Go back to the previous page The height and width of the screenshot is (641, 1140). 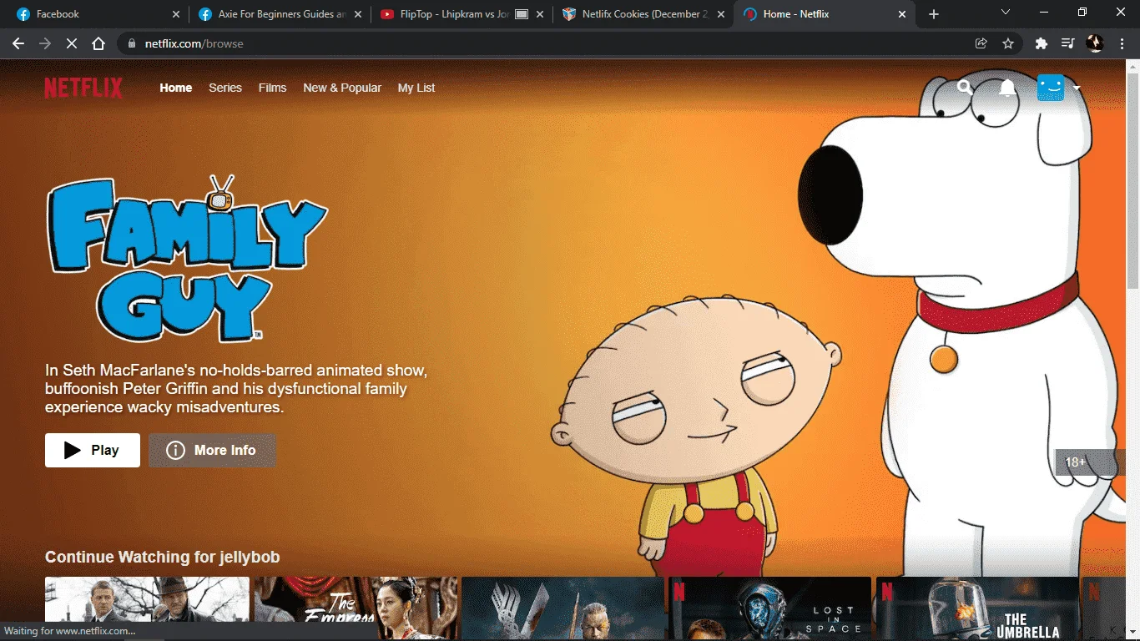click(18, 43)
